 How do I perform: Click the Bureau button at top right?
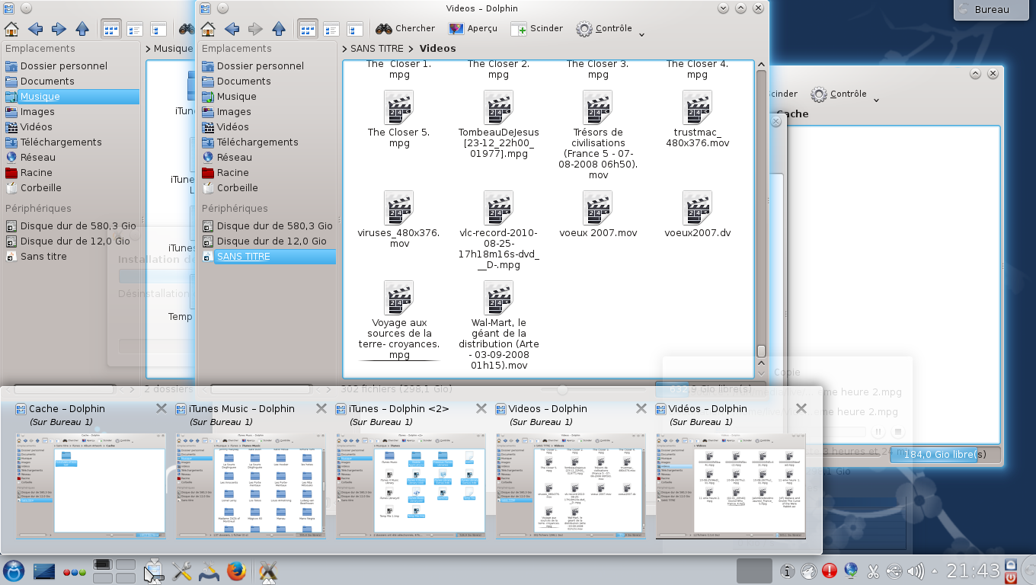click(992, 10)
